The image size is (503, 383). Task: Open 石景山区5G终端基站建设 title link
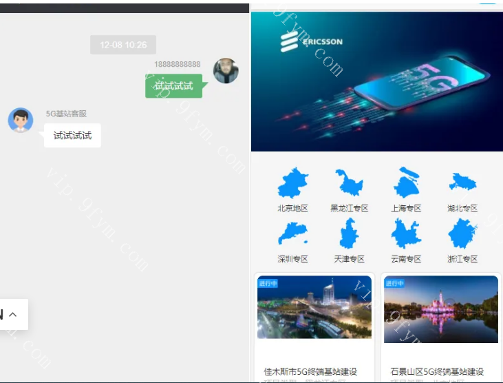[437, 371]
